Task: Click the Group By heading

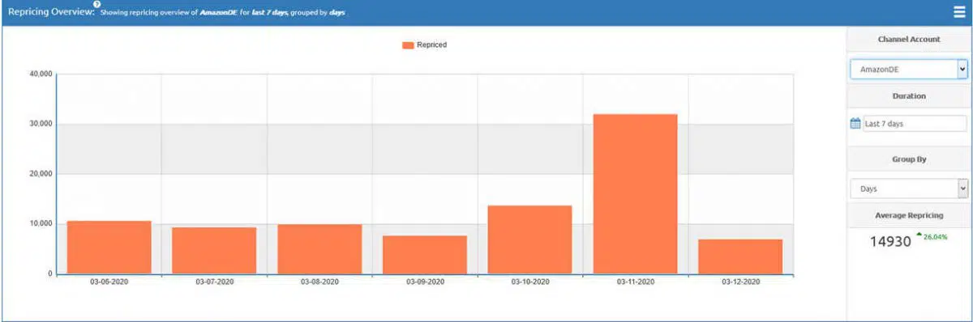Action: pyautogui.click(x=909, y=159)
